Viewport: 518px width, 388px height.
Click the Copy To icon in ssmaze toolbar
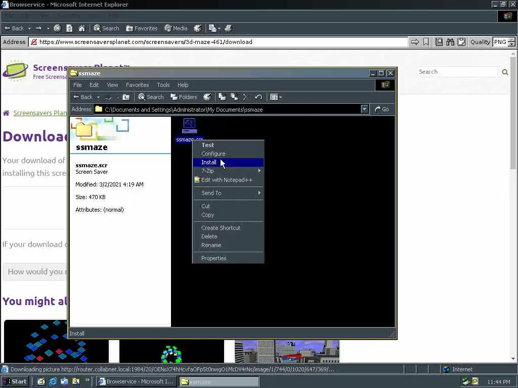pos(234,97)
